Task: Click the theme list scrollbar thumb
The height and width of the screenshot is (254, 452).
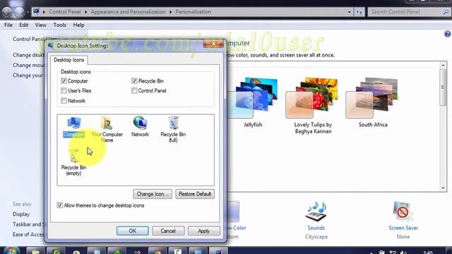Action: point(443,87)
